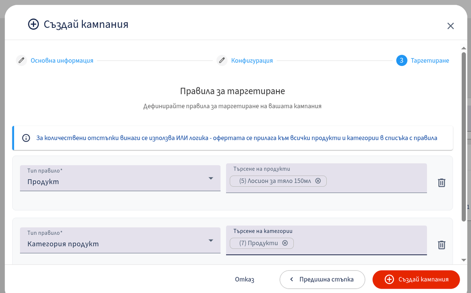
Task: Click the dialog's vertical scrollbar thumb
Action: pyautogui.click(x=464, y=136)
